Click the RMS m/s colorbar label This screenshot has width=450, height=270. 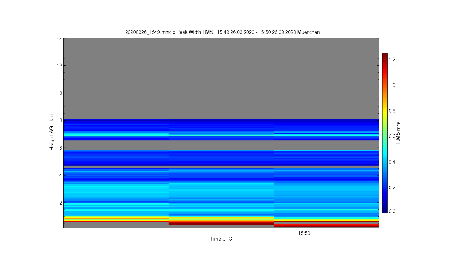coord(398,133)
